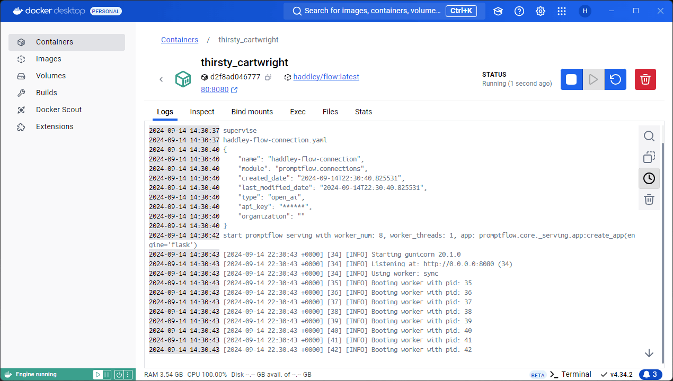
Task: Stop the thirsty_cartwright container
Action: (x=571, y=79)
